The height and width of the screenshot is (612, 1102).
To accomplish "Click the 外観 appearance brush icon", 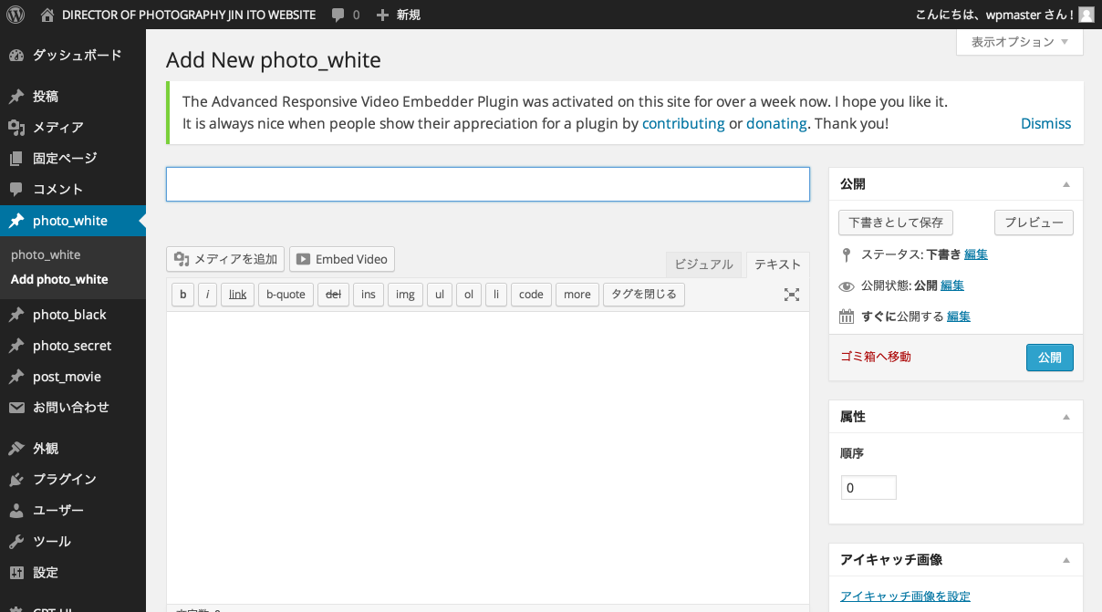I will (16, 449).
